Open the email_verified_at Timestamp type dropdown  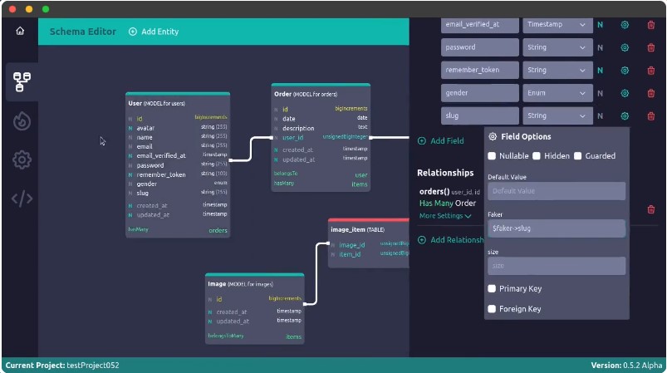click(557, 25)
